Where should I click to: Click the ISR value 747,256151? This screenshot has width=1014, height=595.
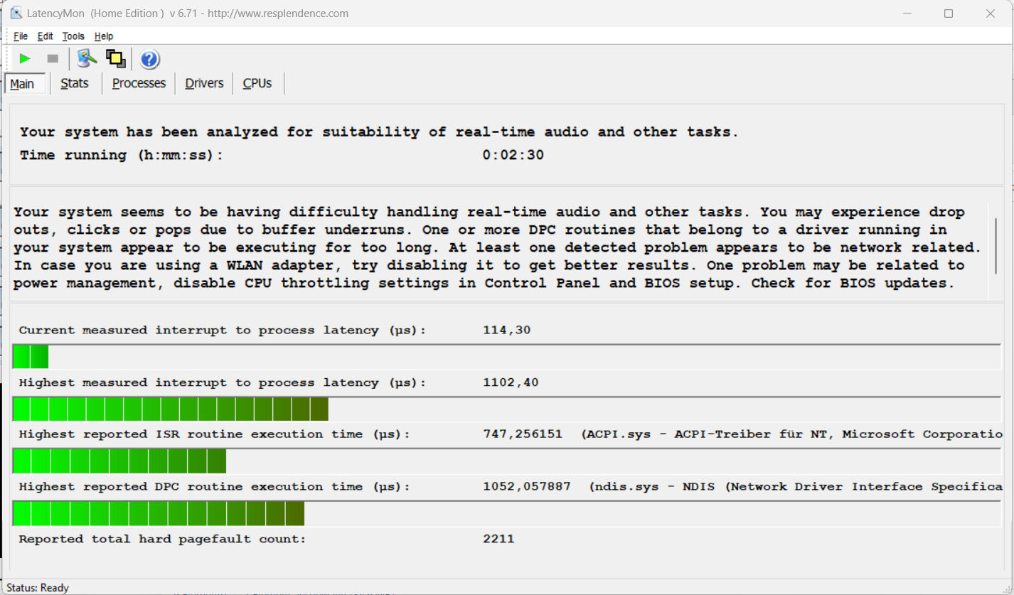[x=523, y=434]
